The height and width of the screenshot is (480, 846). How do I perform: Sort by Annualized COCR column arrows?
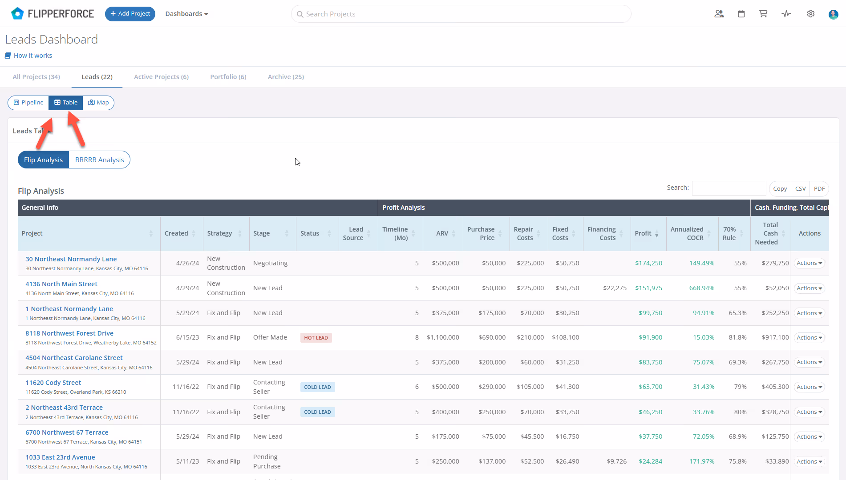(x=709, y=233)
